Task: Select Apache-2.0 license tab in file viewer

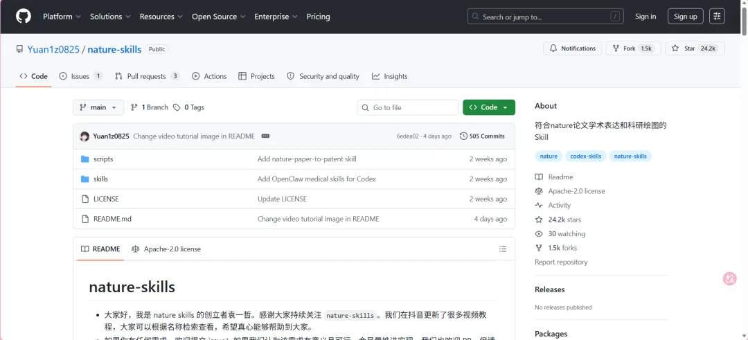Action: click(166, 249)
